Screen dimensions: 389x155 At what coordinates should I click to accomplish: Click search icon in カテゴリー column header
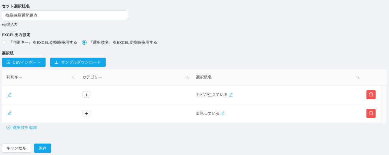(x=187, y=77)
